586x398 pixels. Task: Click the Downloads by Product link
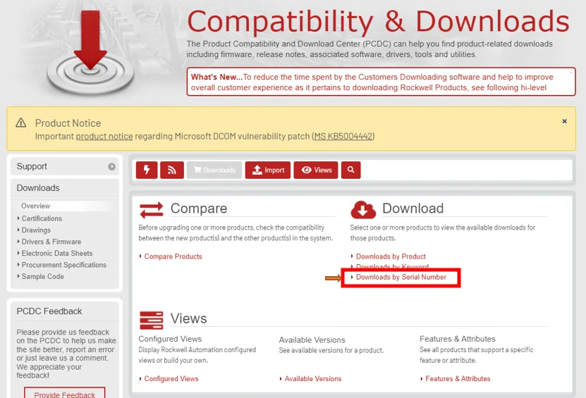(x=391, y=256)
